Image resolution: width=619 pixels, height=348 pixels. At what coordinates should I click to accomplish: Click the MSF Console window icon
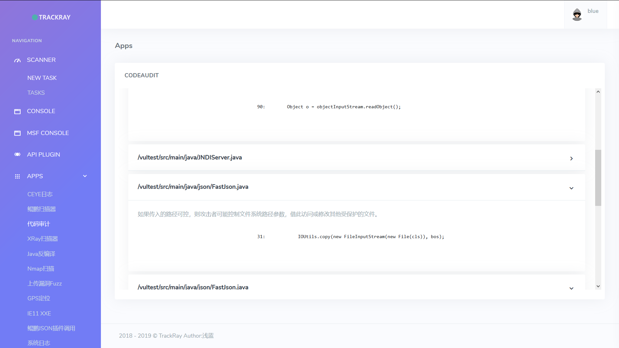(17, 133)
